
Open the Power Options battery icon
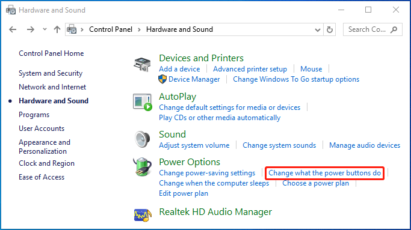pos(143,167)
